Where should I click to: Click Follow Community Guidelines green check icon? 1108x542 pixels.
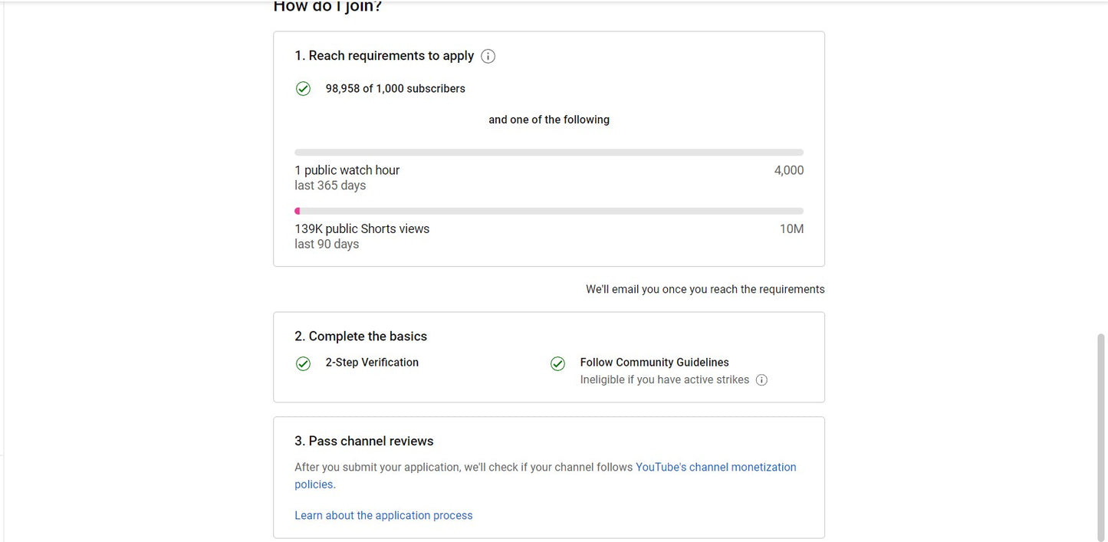pos(557,363)
